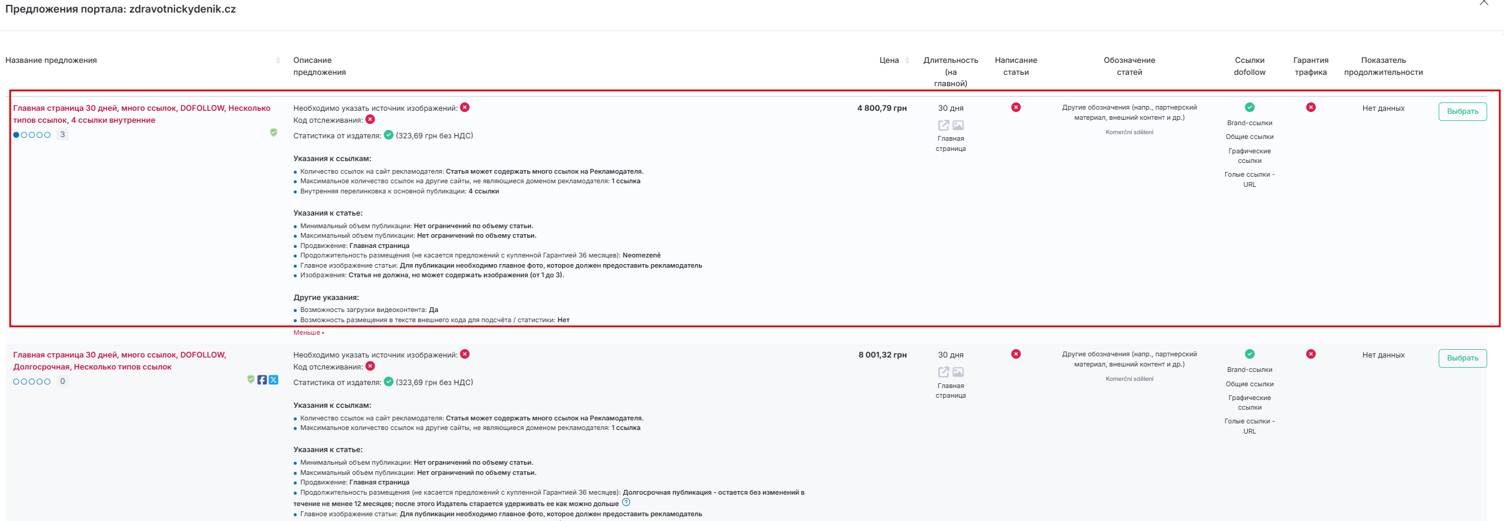Click the X (Twitter) icon on second offer
The height and width of the screenshot is (521, 1504).
pyautogui.click(x=273, y=380)
